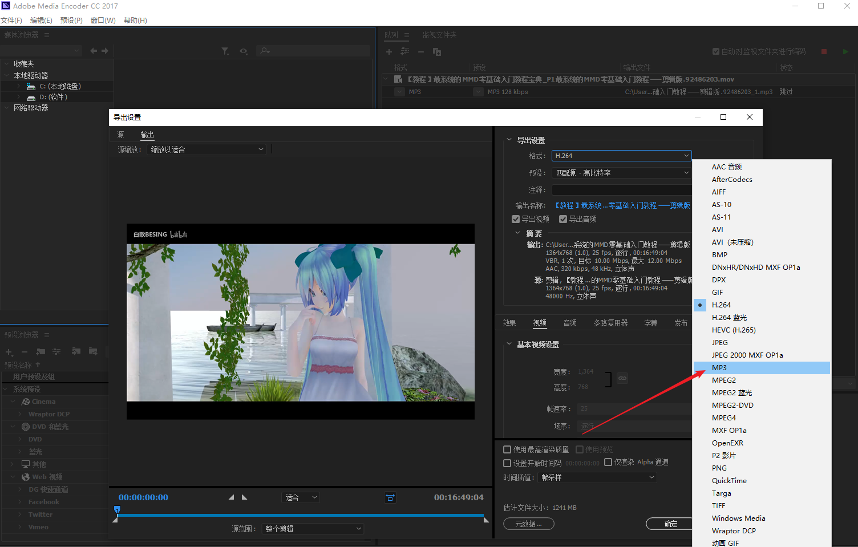Enable 设置开始时间码 checkbox
858x547 pixels.
coord(507,463)
